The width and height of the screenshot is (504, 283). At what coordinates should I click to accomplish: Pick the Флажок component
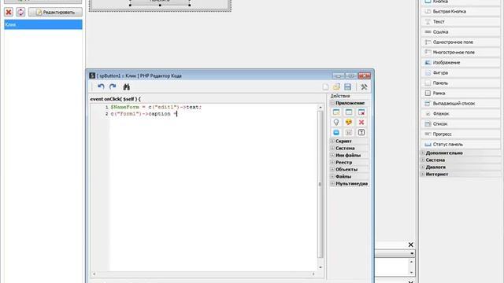point(461,113)
